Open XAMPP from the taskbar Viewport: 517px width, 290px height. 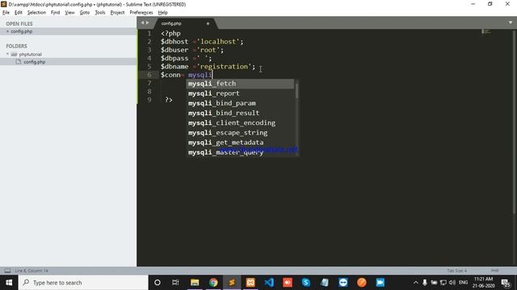[250, 283]
